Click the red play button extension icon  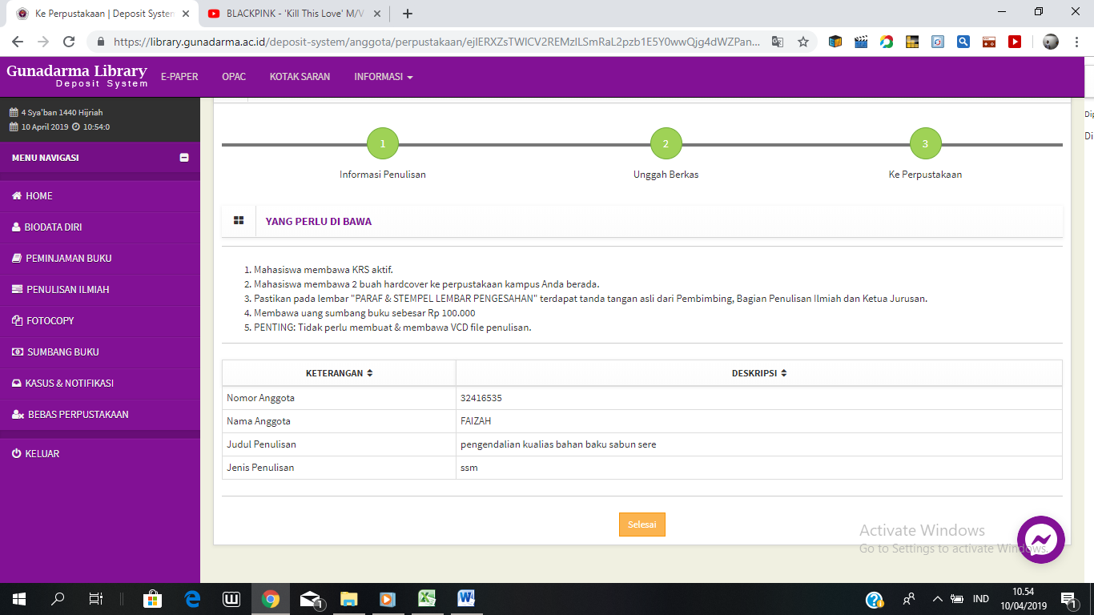point(1015,42)
